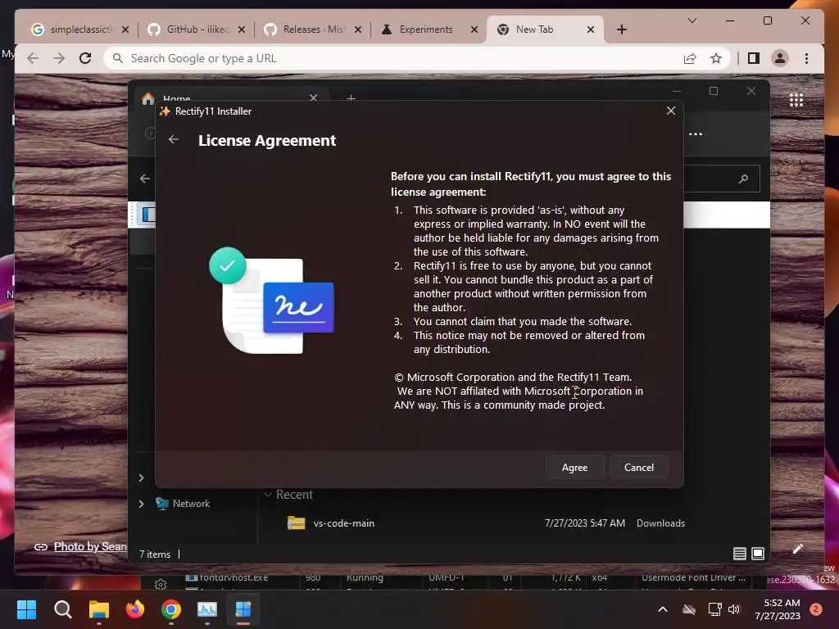Switch to GitHub - ilikec Chrome tab
This screenshot has width=839, height=629.
pos(197,29)
